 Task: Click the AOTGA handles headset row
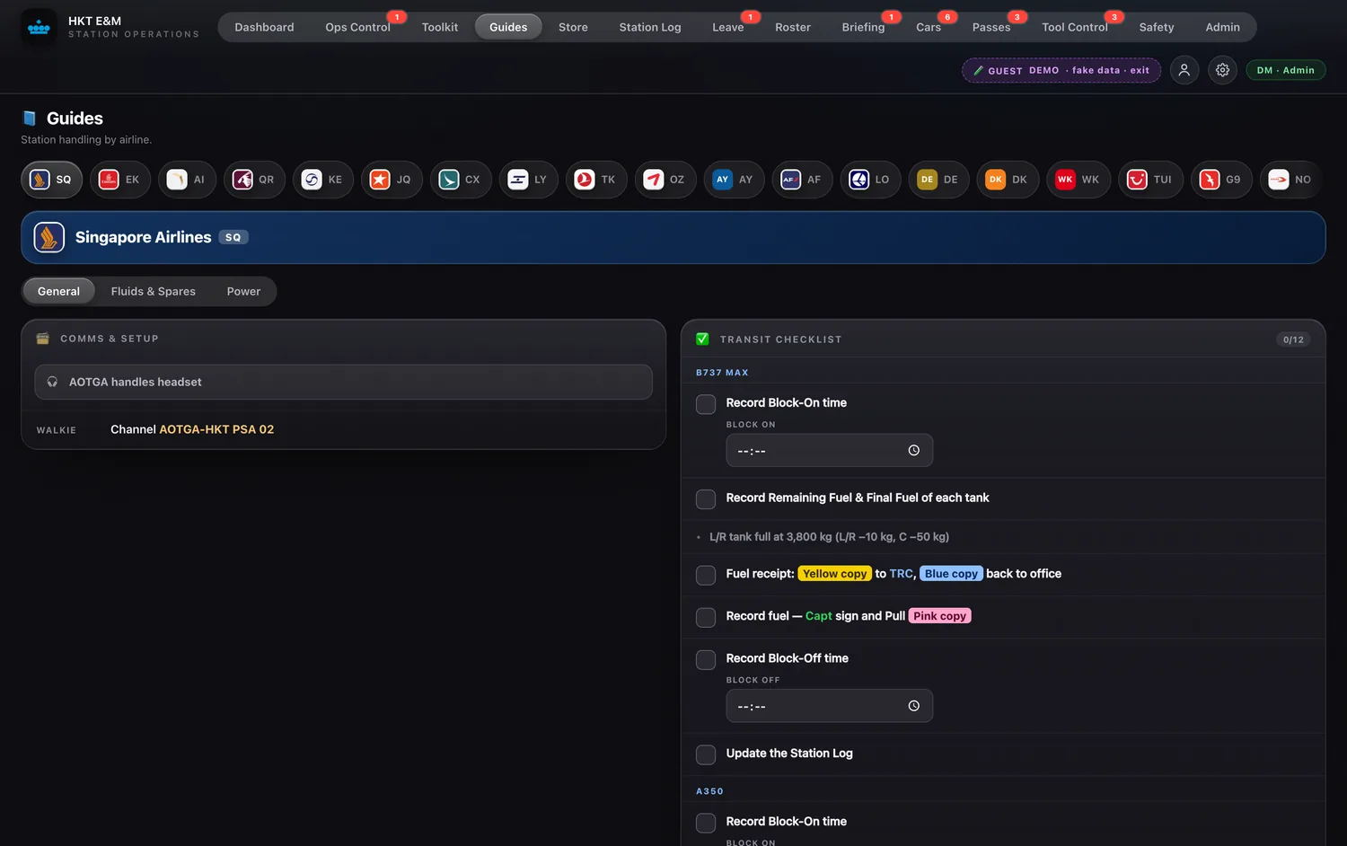click(x=344, y=382)
